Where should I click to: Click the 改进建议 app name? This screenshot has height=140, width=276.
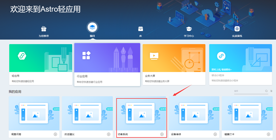69,134
